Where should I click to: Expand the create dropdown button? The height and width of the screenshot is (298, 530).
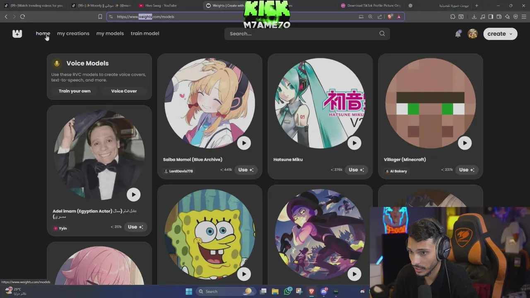click(x=500, y=34)
